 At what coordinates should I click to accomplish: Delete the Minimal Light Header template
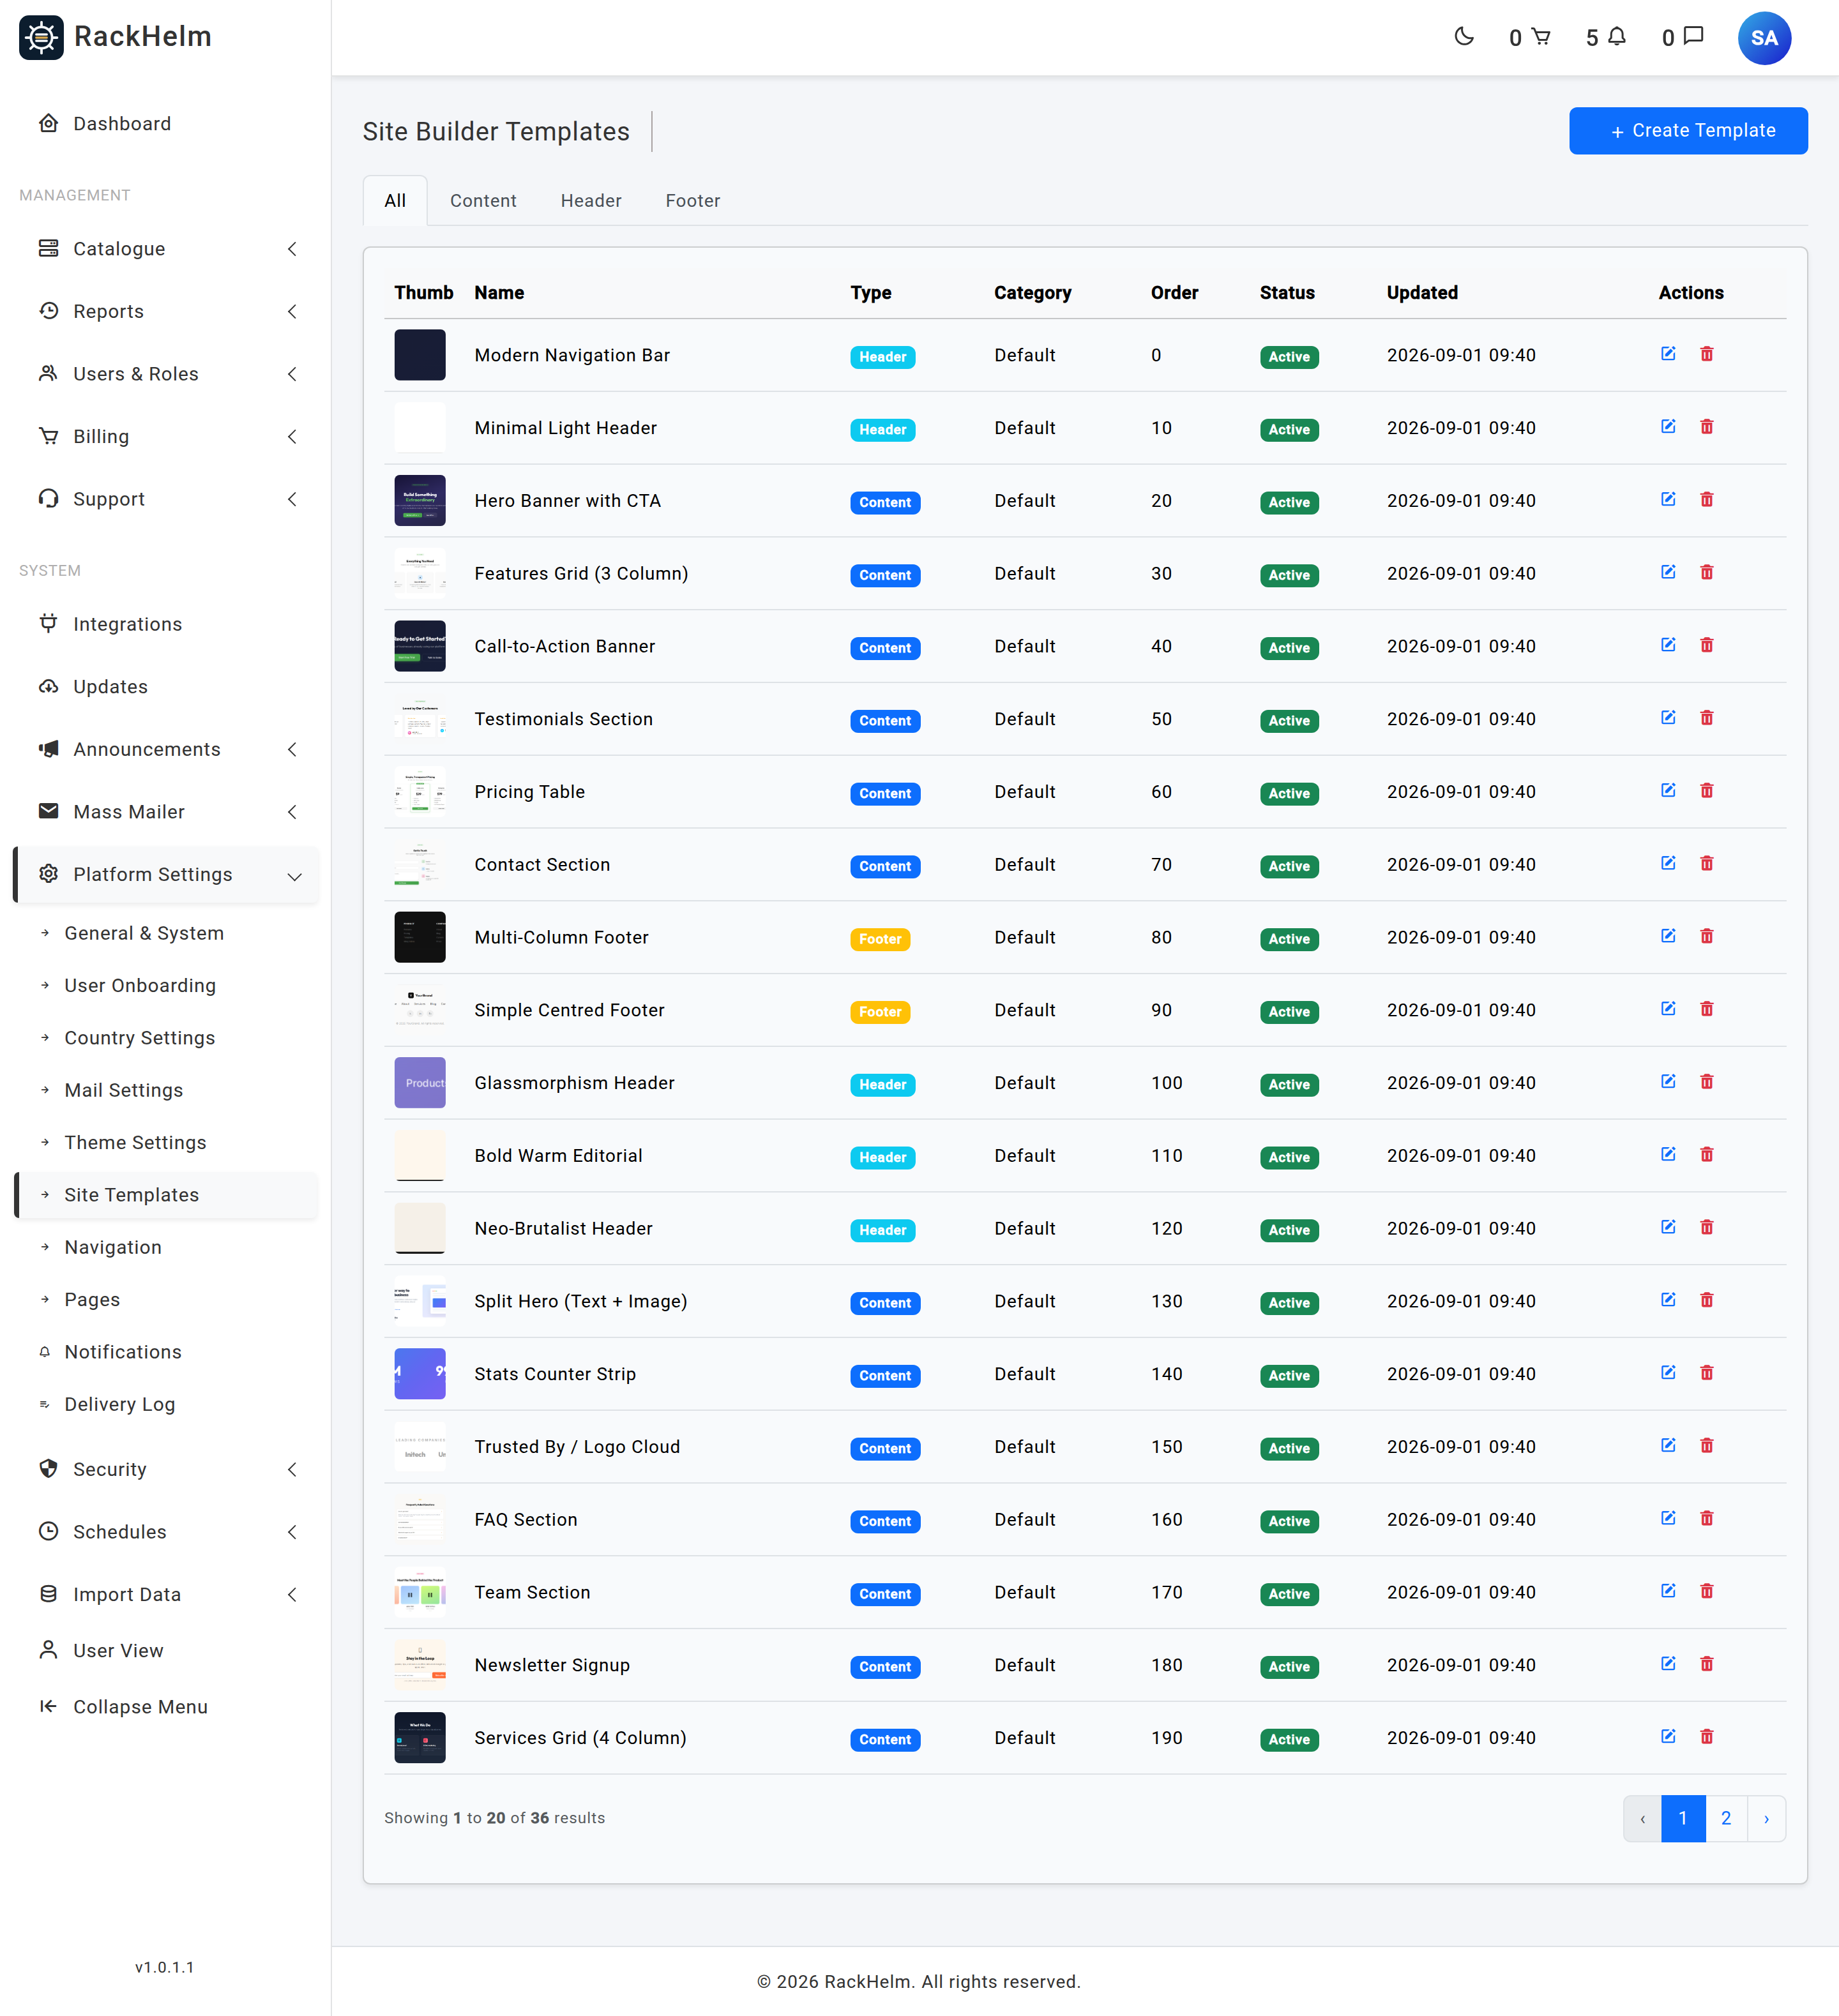tap(1707, 427)
